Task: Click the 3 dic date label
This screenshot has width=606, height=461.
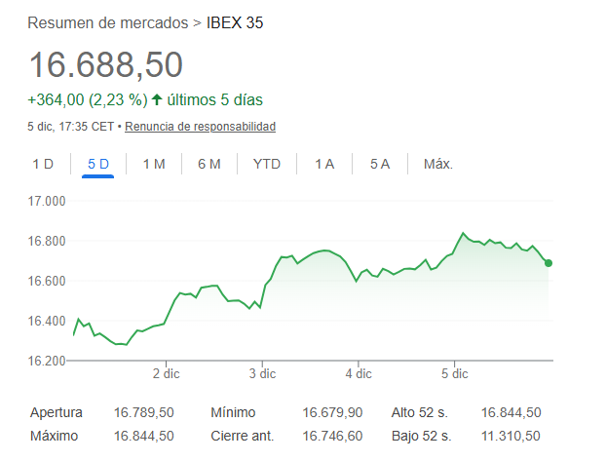Action: (263, 373)
